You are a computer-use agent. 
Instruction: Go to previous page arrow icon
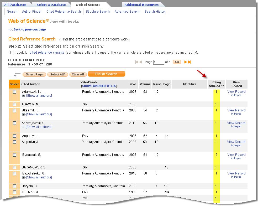pos(140,62)
